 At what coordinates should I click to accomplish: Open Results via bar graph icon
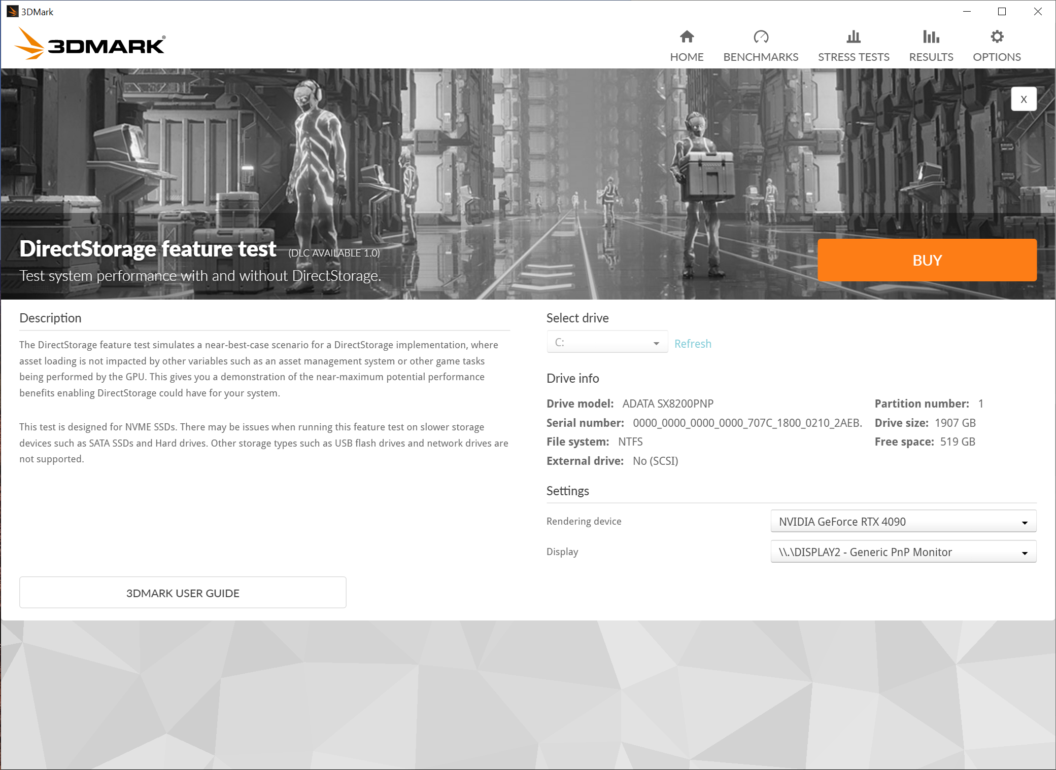pos(931,36)
